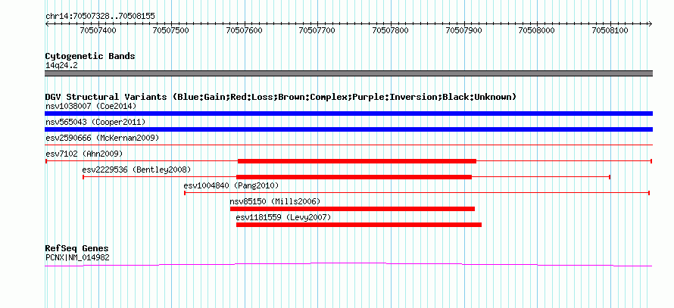Click the RefSeq Genes track title
The image size is (674, 308).
(76, 248)
